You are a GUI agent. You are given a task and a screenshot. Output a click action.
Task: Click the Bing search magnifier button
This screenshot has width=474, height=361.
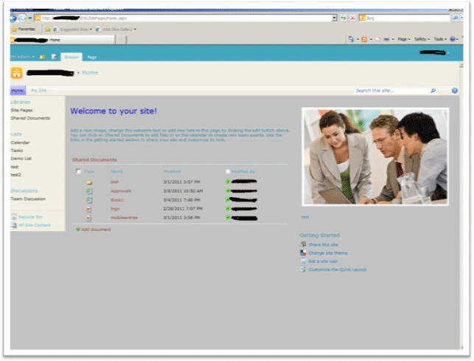coord(456,18)
